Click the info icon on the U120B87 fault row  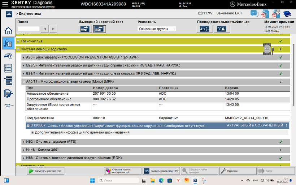[286, 125]
